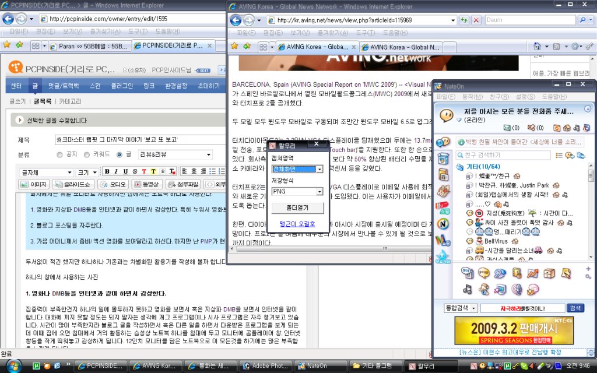Click the NateOn minihompy house icon in header
Image resolution: width=597 pixels, height=373 pixels.
tap(567, 128)
